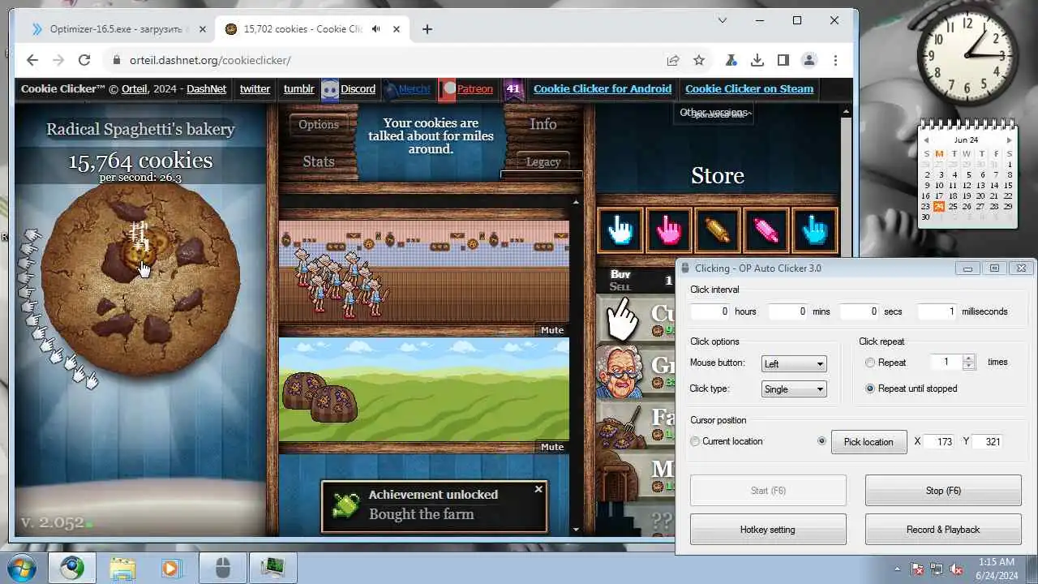This screenshot has width=1038, height=584.
Task: Go to next month in calendar gadget
Action: tap(1009, 140)
